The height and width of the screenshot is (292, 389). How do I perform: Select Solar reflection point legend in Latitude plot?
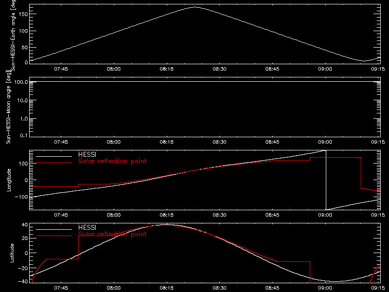click(112, 234)
